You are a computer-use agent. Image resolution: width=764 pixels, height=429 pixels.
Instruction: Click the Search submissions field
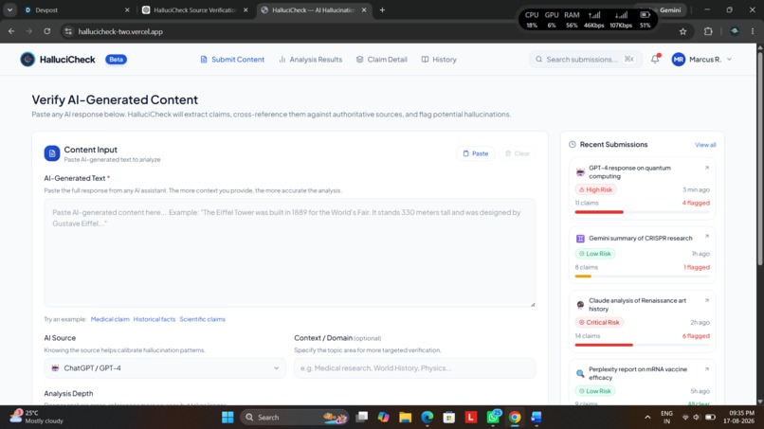tap(585, 60)
